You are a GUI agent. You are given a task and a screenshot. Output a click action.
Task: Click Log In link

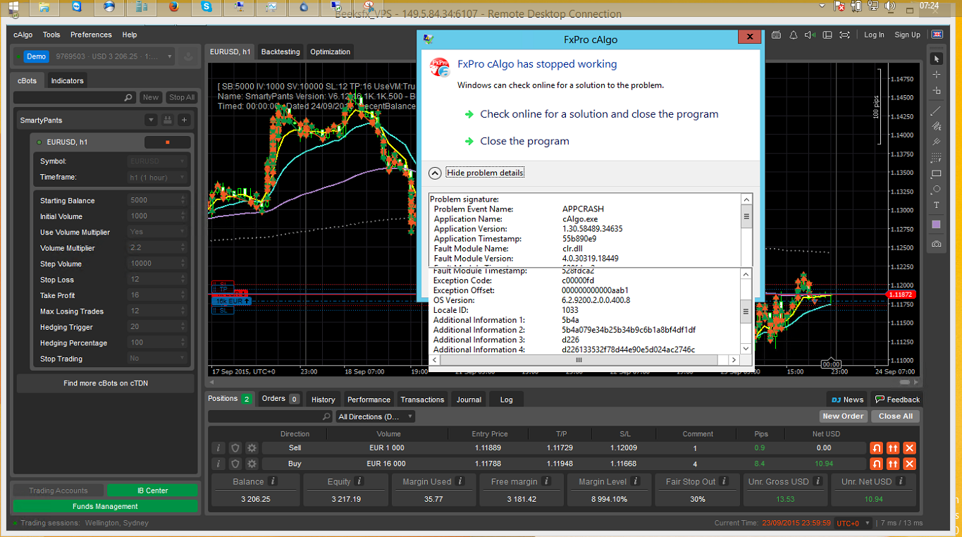click(874, 35)
